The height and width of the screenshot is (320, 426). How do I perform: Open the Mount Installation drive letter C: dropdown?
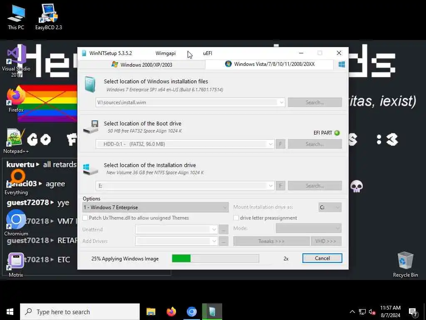[330, 207]
